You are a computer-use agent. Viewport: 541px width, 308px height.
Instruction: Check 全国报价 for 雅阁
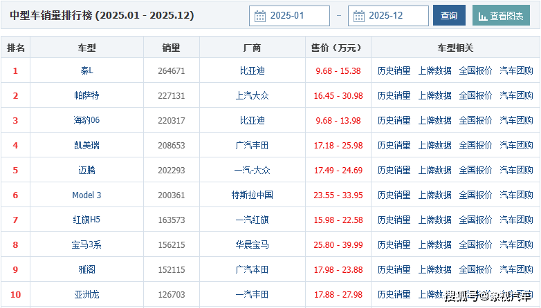click(475, 269)
